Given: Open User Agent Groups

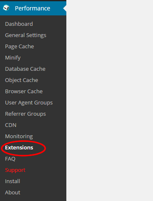Looking at the screenshot, I should (x=29, y=103).
